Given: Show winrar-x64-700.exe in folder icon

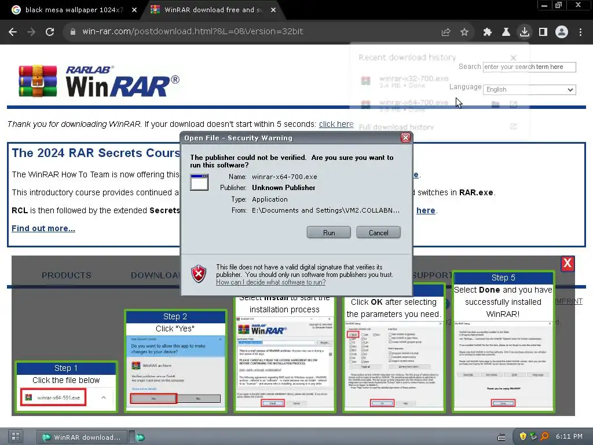Looking at the screenshot, I should [x=496, y=104].
